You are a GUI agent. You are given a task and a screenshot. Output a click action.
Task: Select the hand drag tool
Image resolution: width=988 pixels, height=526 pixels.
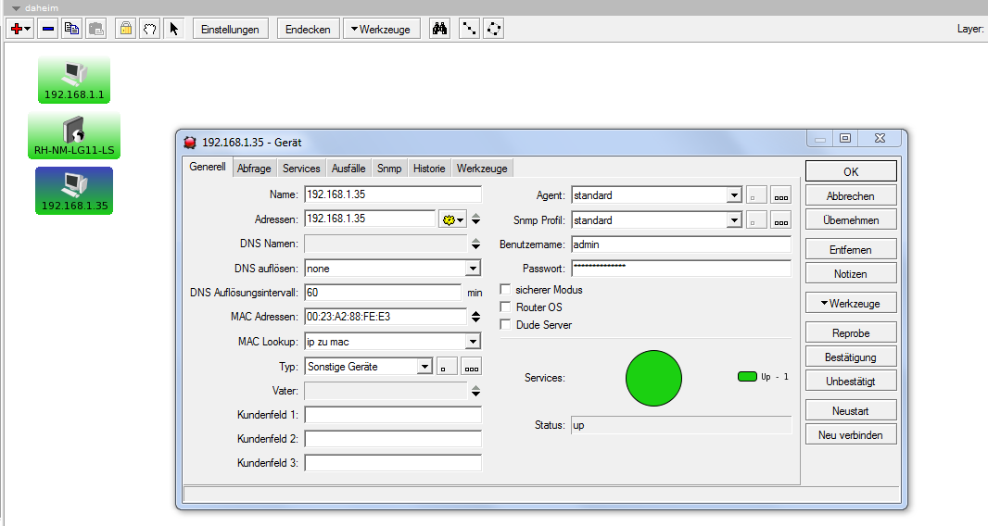coord(149,29)
